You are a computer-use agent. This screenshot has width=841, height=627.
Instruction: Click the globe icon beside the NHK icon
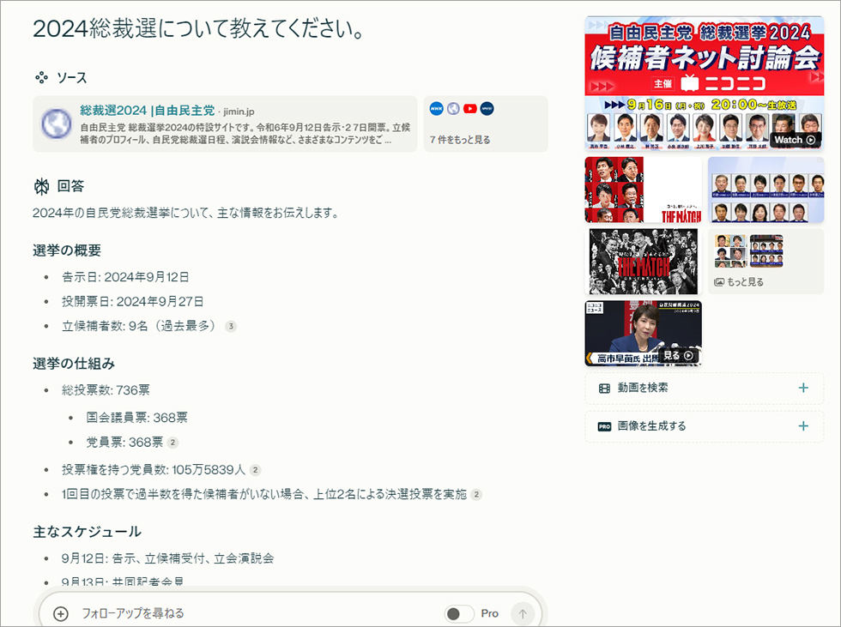tap(453, 109)
